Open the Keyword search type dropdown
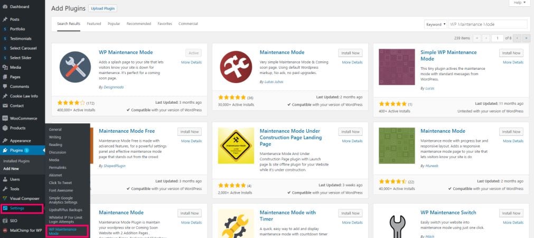The image size is (534, 238). (x=436, y=24)
